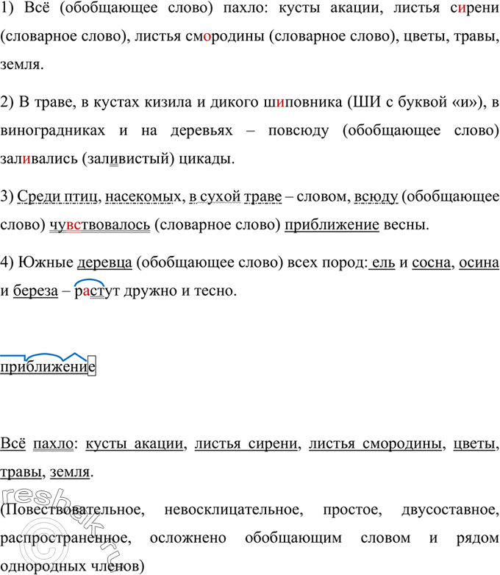
Task: Click underlined «Всё» in the parsed sentence
Action: click(12, 443)
